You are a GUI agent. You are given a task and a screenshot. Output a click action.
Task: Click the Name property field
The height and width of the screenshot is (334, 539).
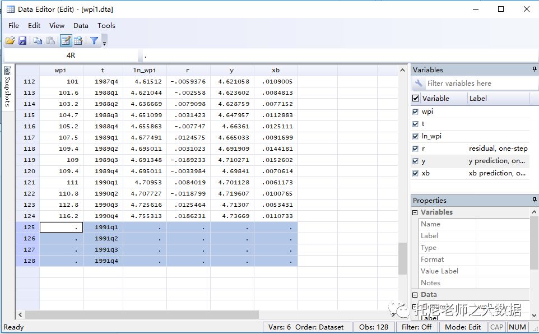click(x=503, y=224)
